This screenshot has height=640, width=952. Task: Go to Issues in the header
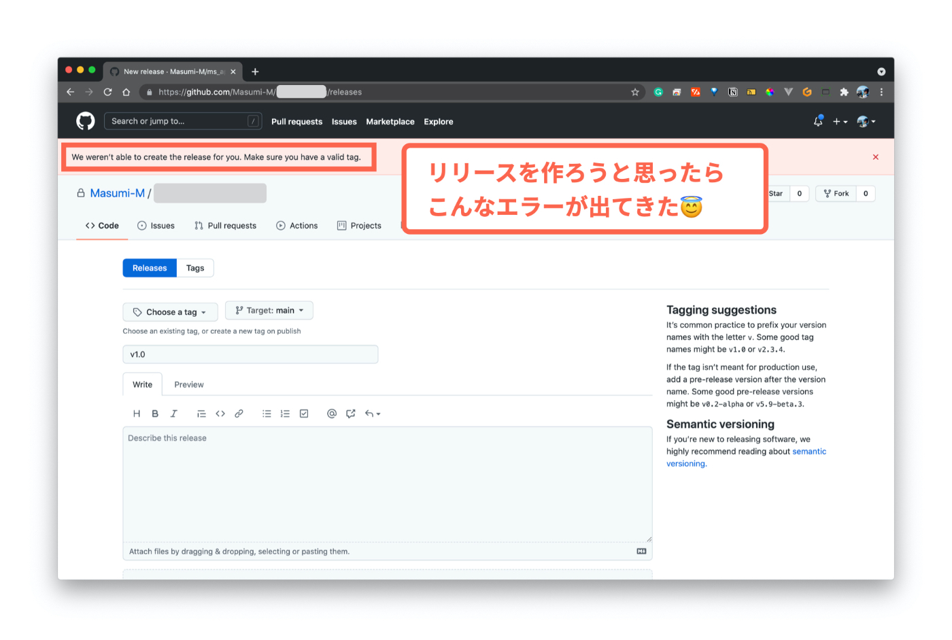click(x=344, y=122)
